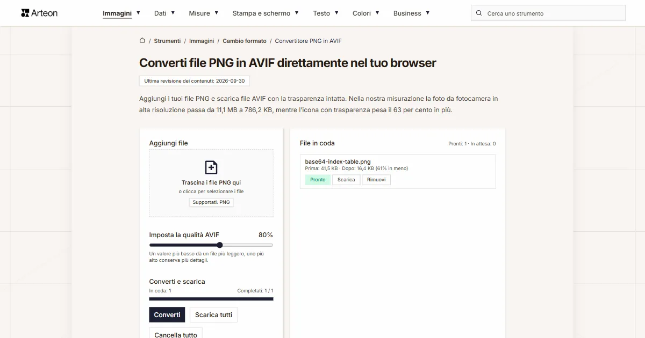The height and width of the screenshot is (338, 645).
Task: Click the Prima: 41,5 KB size line
Action: tap(356, 168)
